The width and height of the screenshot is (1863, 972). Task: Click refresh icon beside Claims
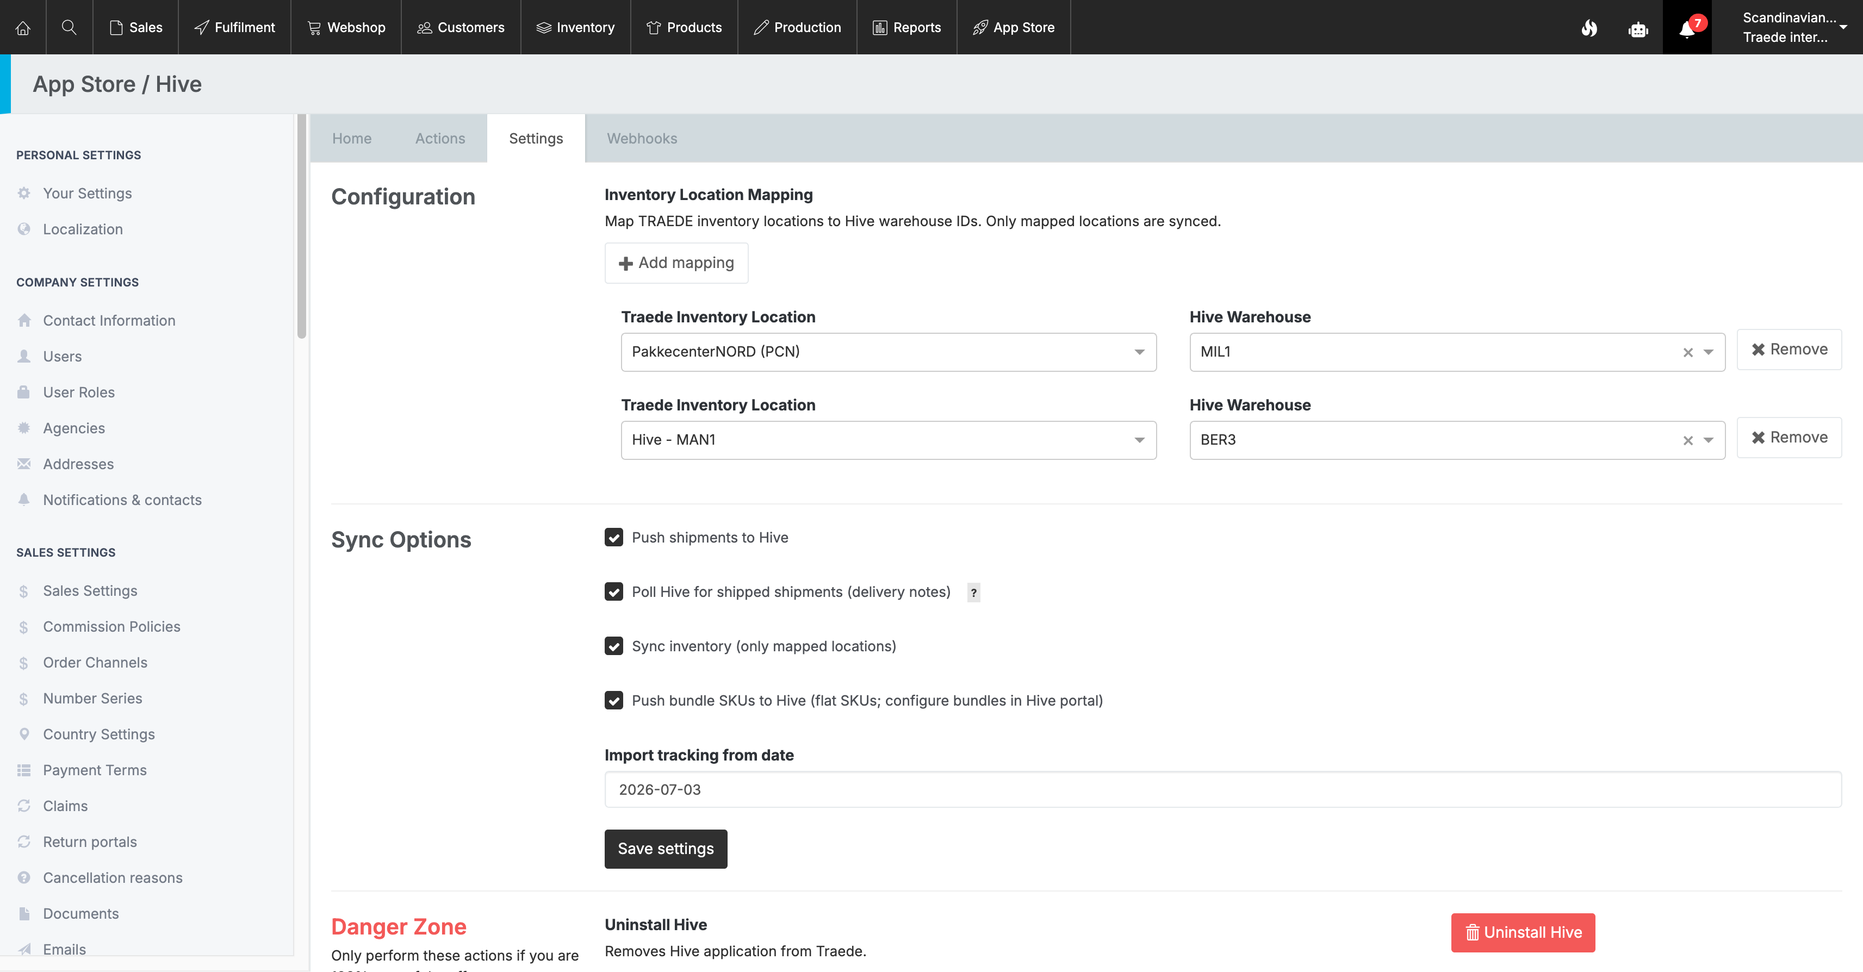[x=24, y=806]
